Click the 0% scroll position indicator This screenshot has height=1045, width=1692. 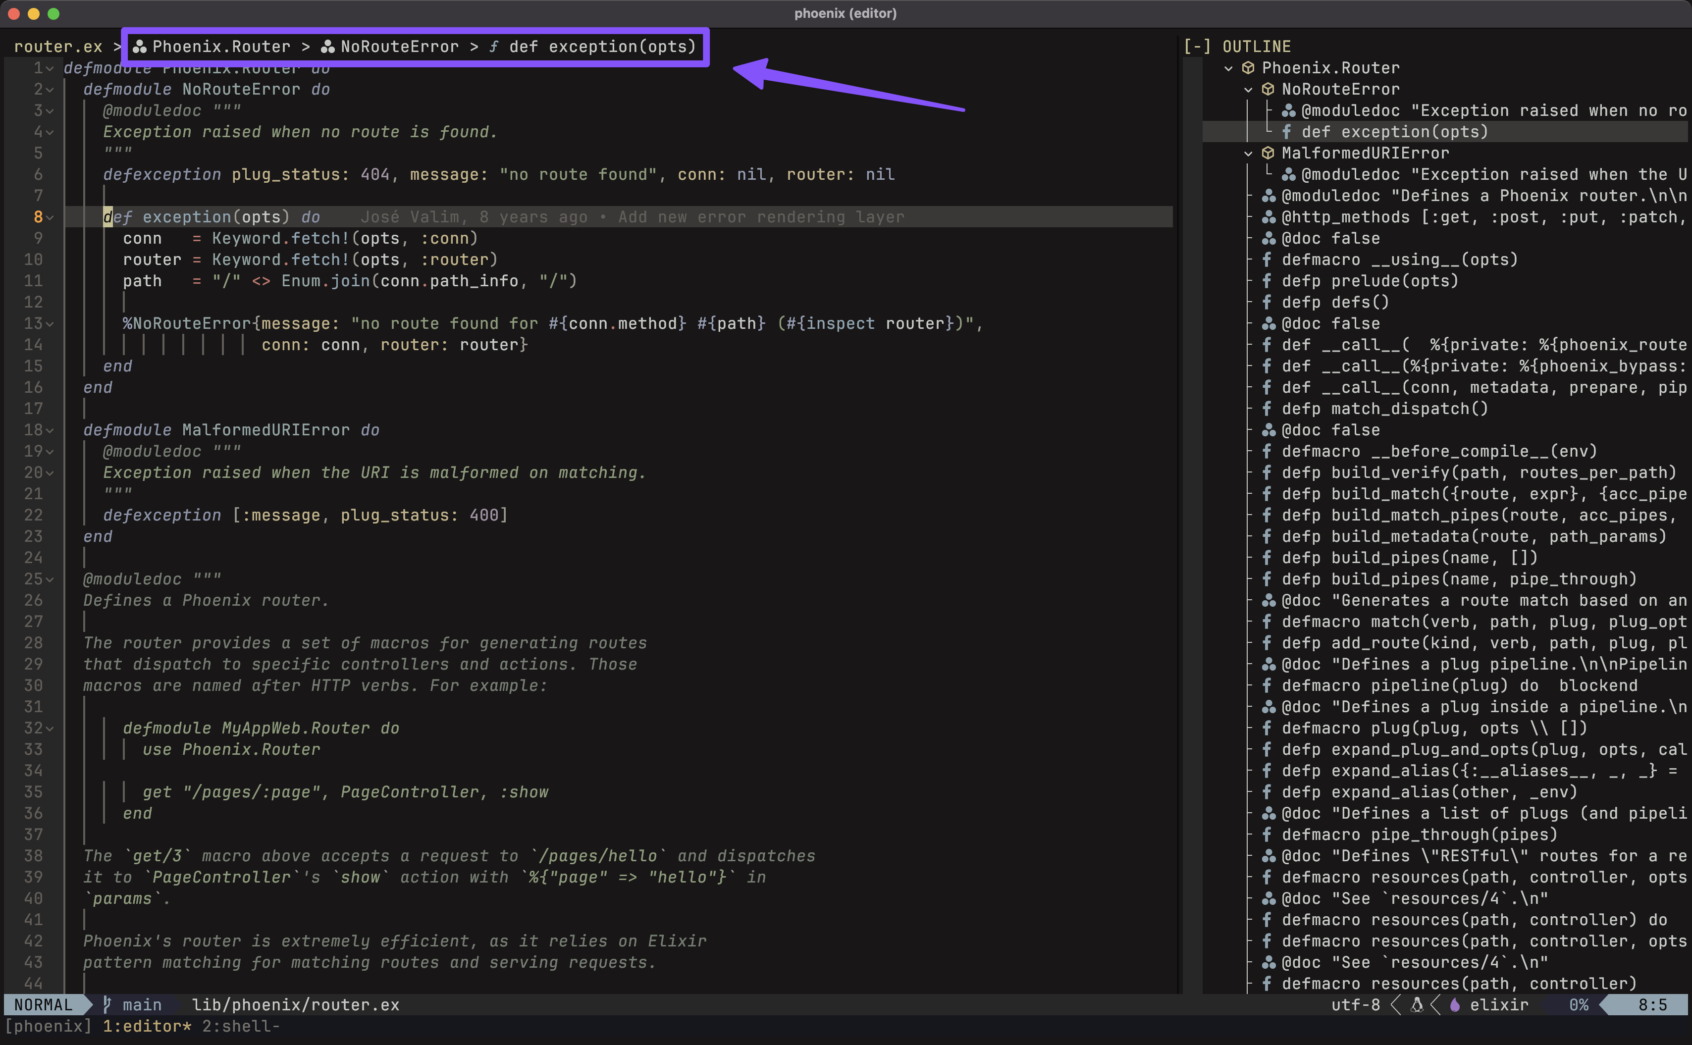pos(1579,1005)
